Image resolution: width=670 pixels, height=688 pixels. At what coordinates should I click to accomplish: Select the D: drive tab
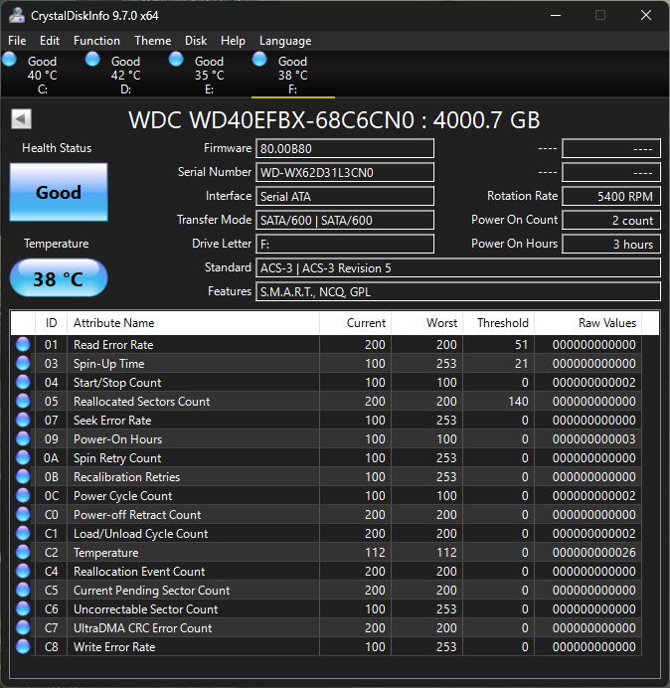point(125,75)
